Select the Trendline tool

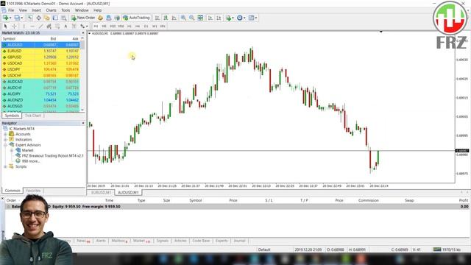coord(40,26)
